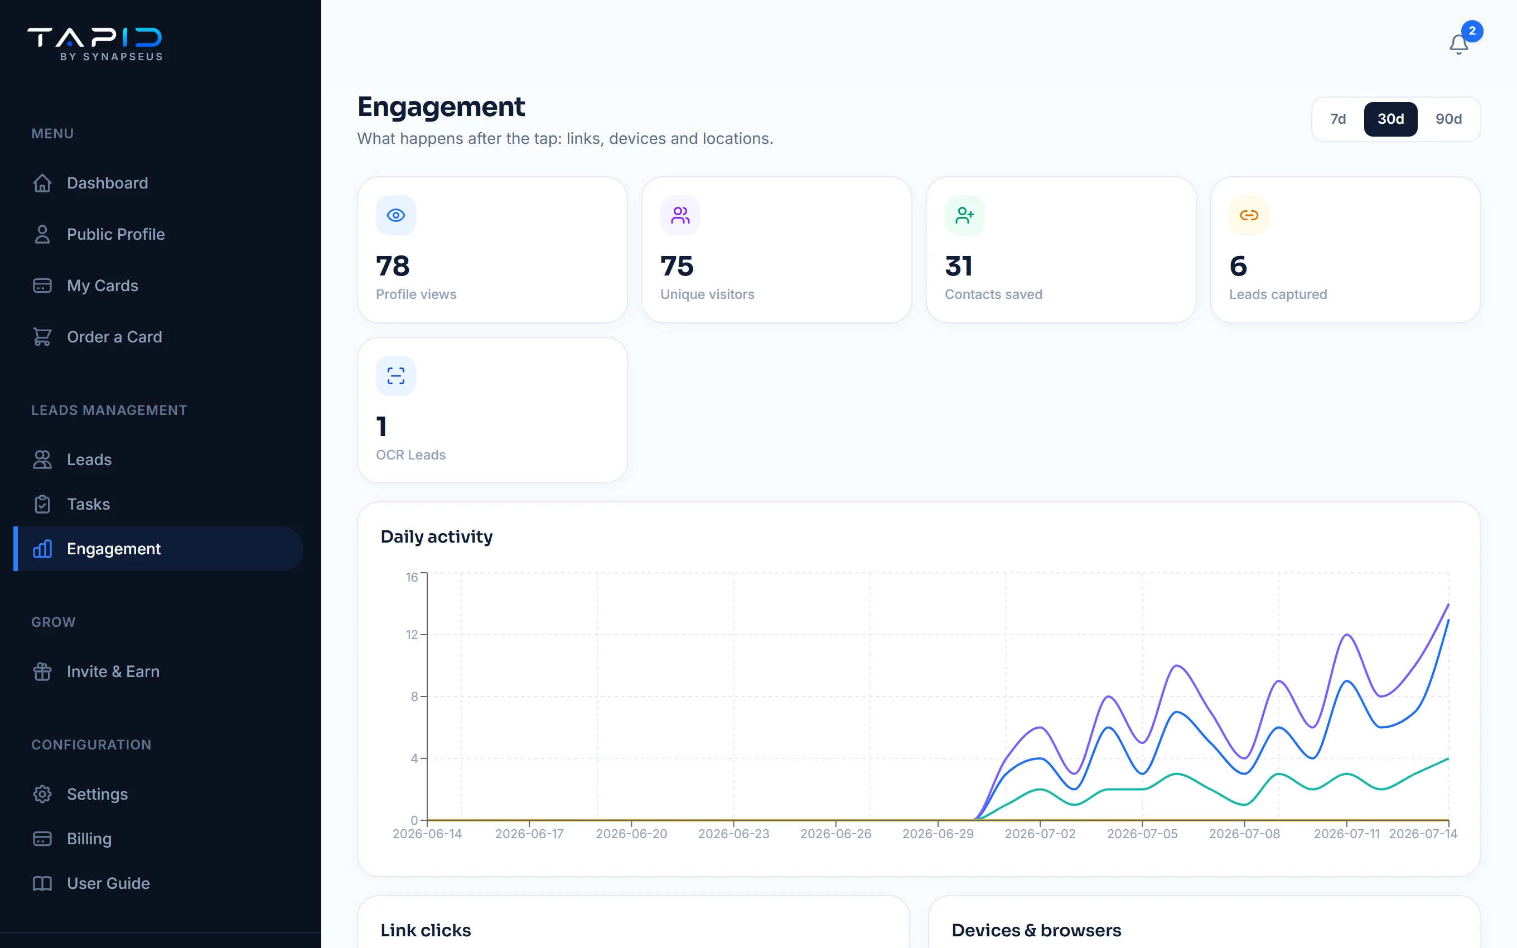
Task: Click the My Cards card icon
Action: click(42, 286)
